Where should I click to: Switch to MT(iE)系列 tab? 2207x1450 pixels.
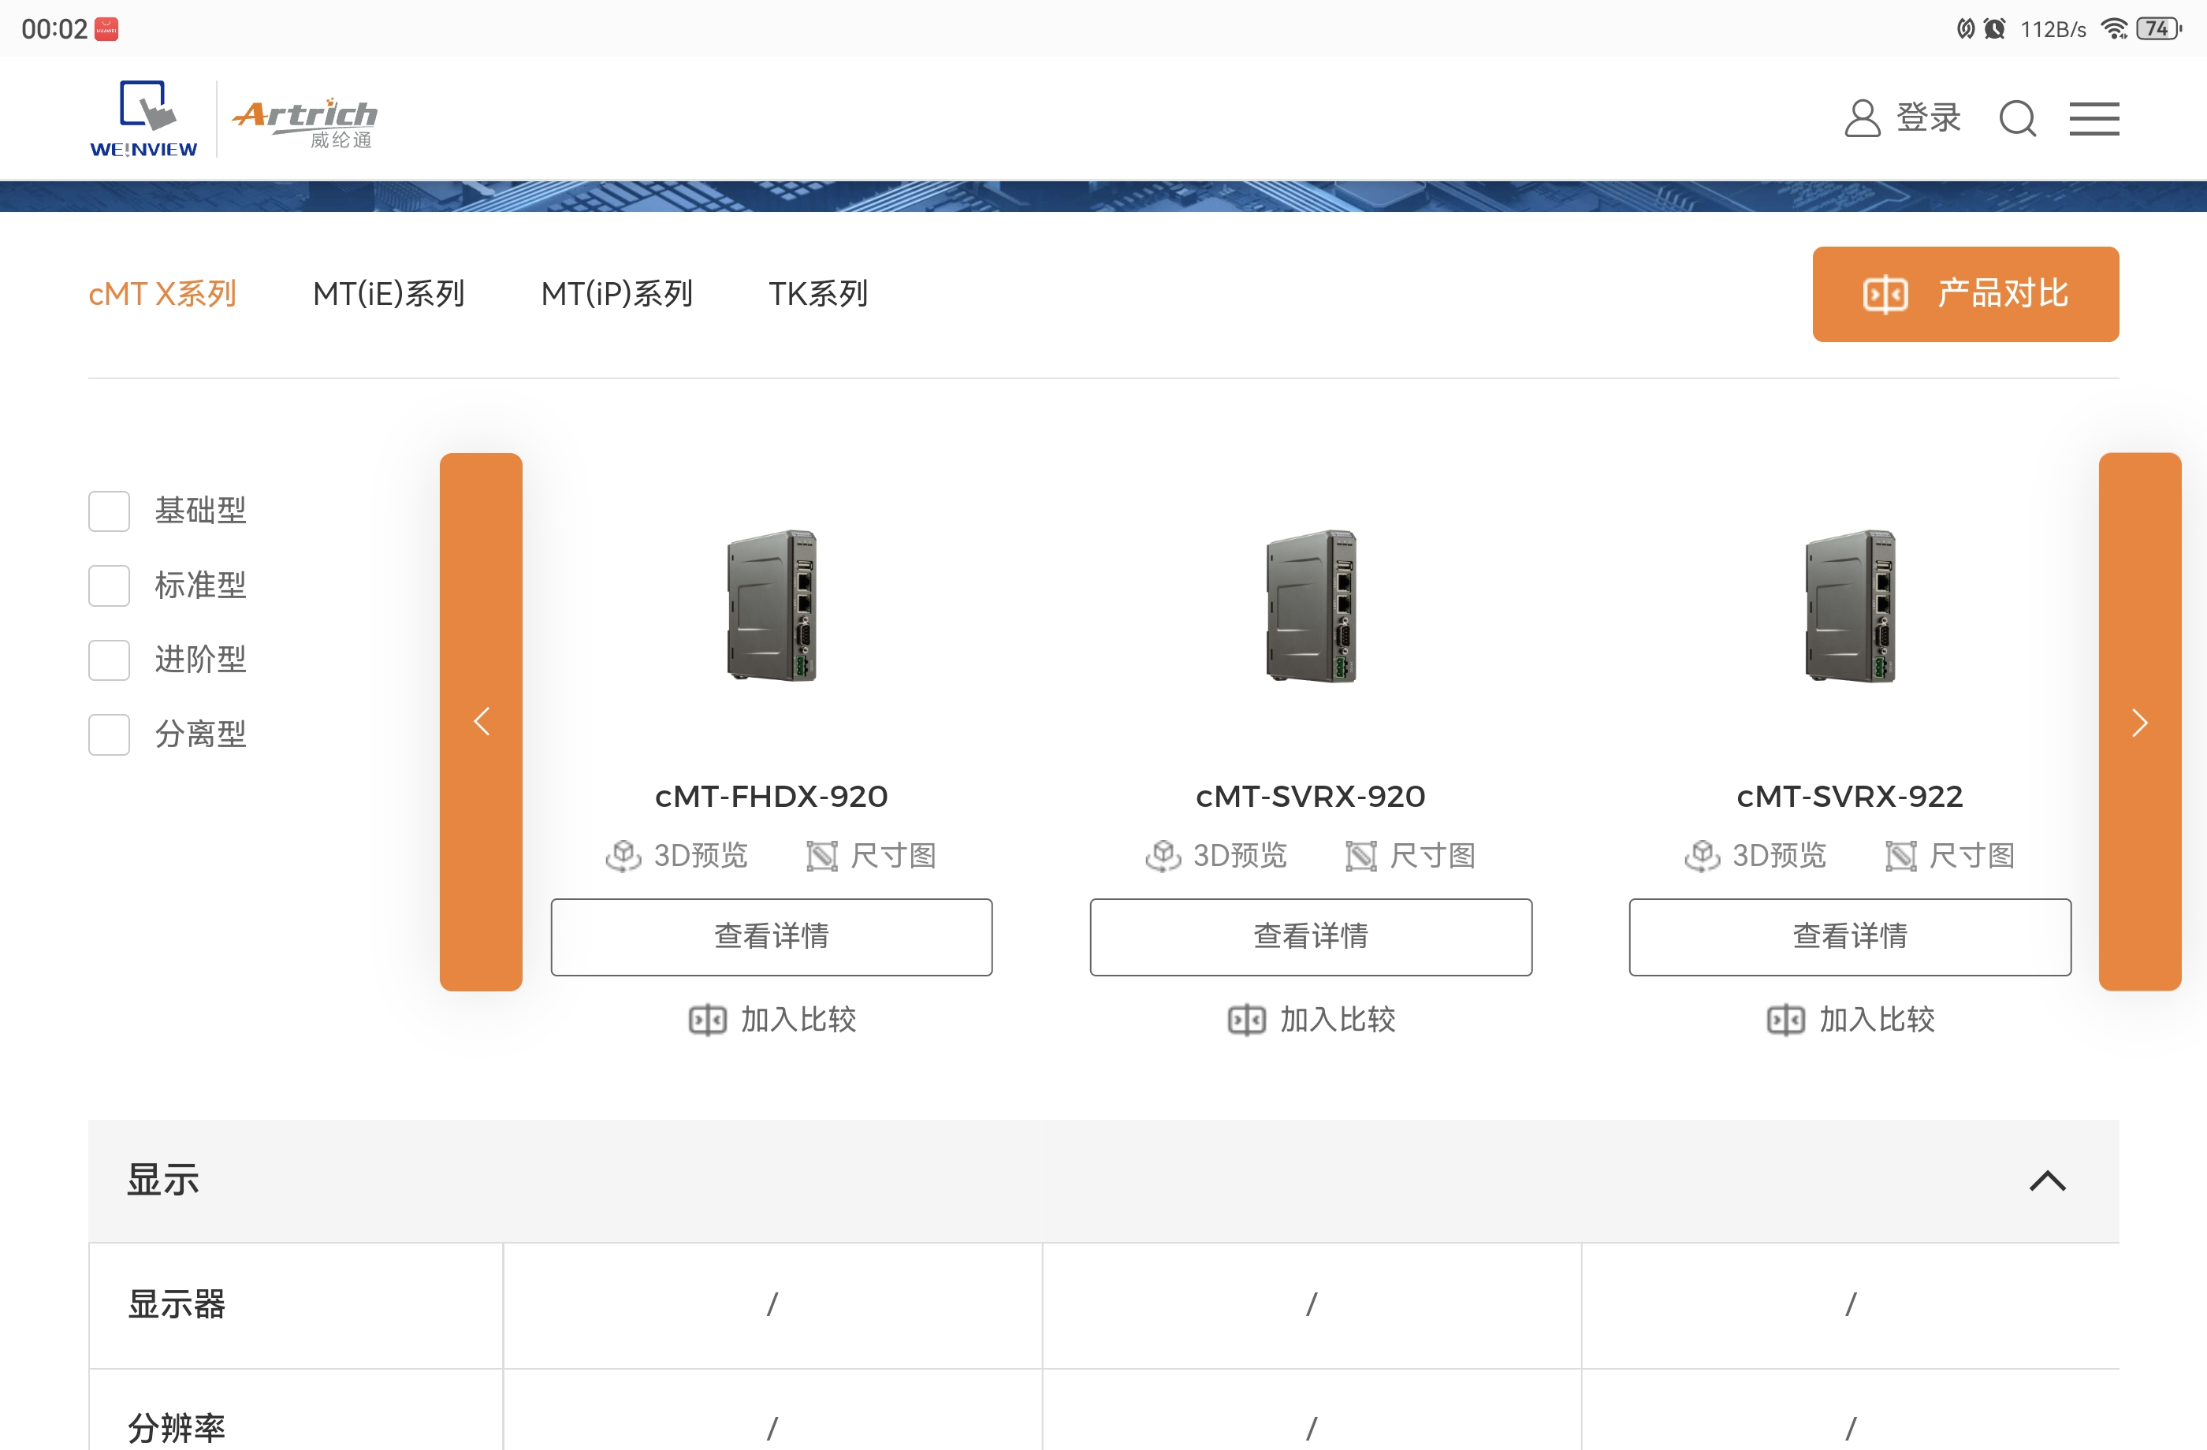389,294
